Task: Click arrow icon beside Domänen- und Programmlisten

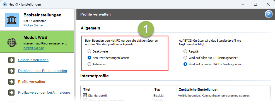Action: coord(11,71)
